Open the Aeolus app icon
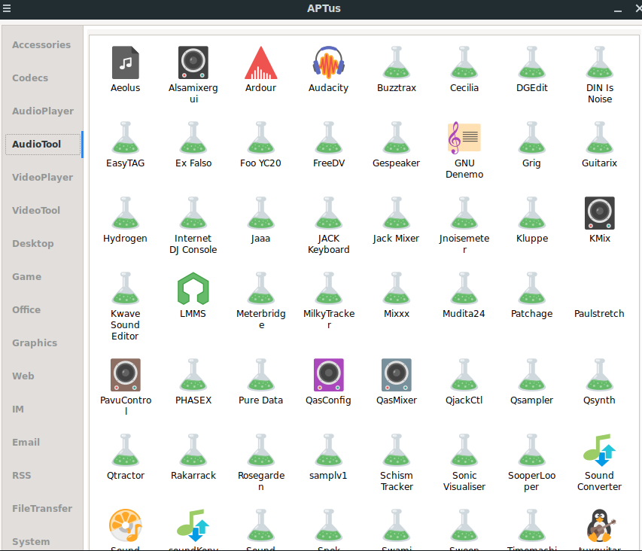642x551 pixels. (x=125, y=62)
